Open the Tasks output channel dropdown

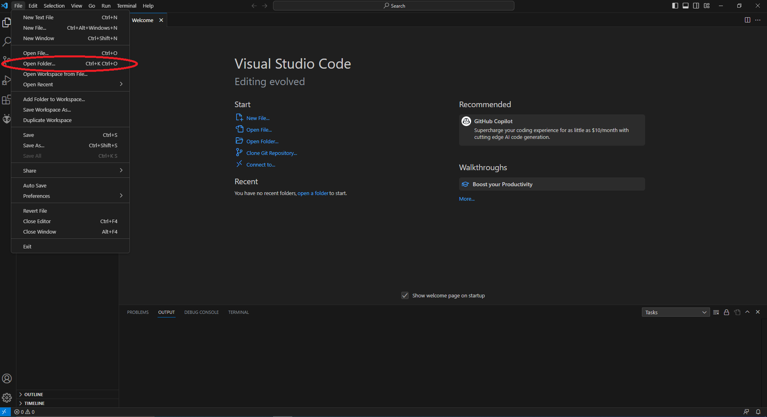point(676,312)
